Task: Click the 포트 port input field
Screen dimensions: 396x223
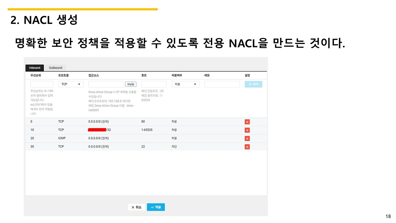Action: point(154,84)
